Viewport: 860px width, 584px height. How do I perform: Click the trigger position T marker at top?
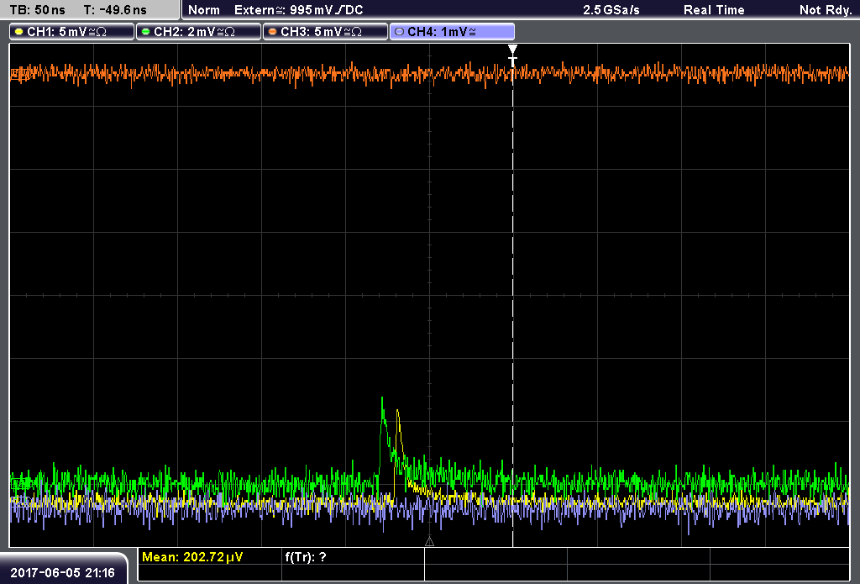[x=513, y=56]
